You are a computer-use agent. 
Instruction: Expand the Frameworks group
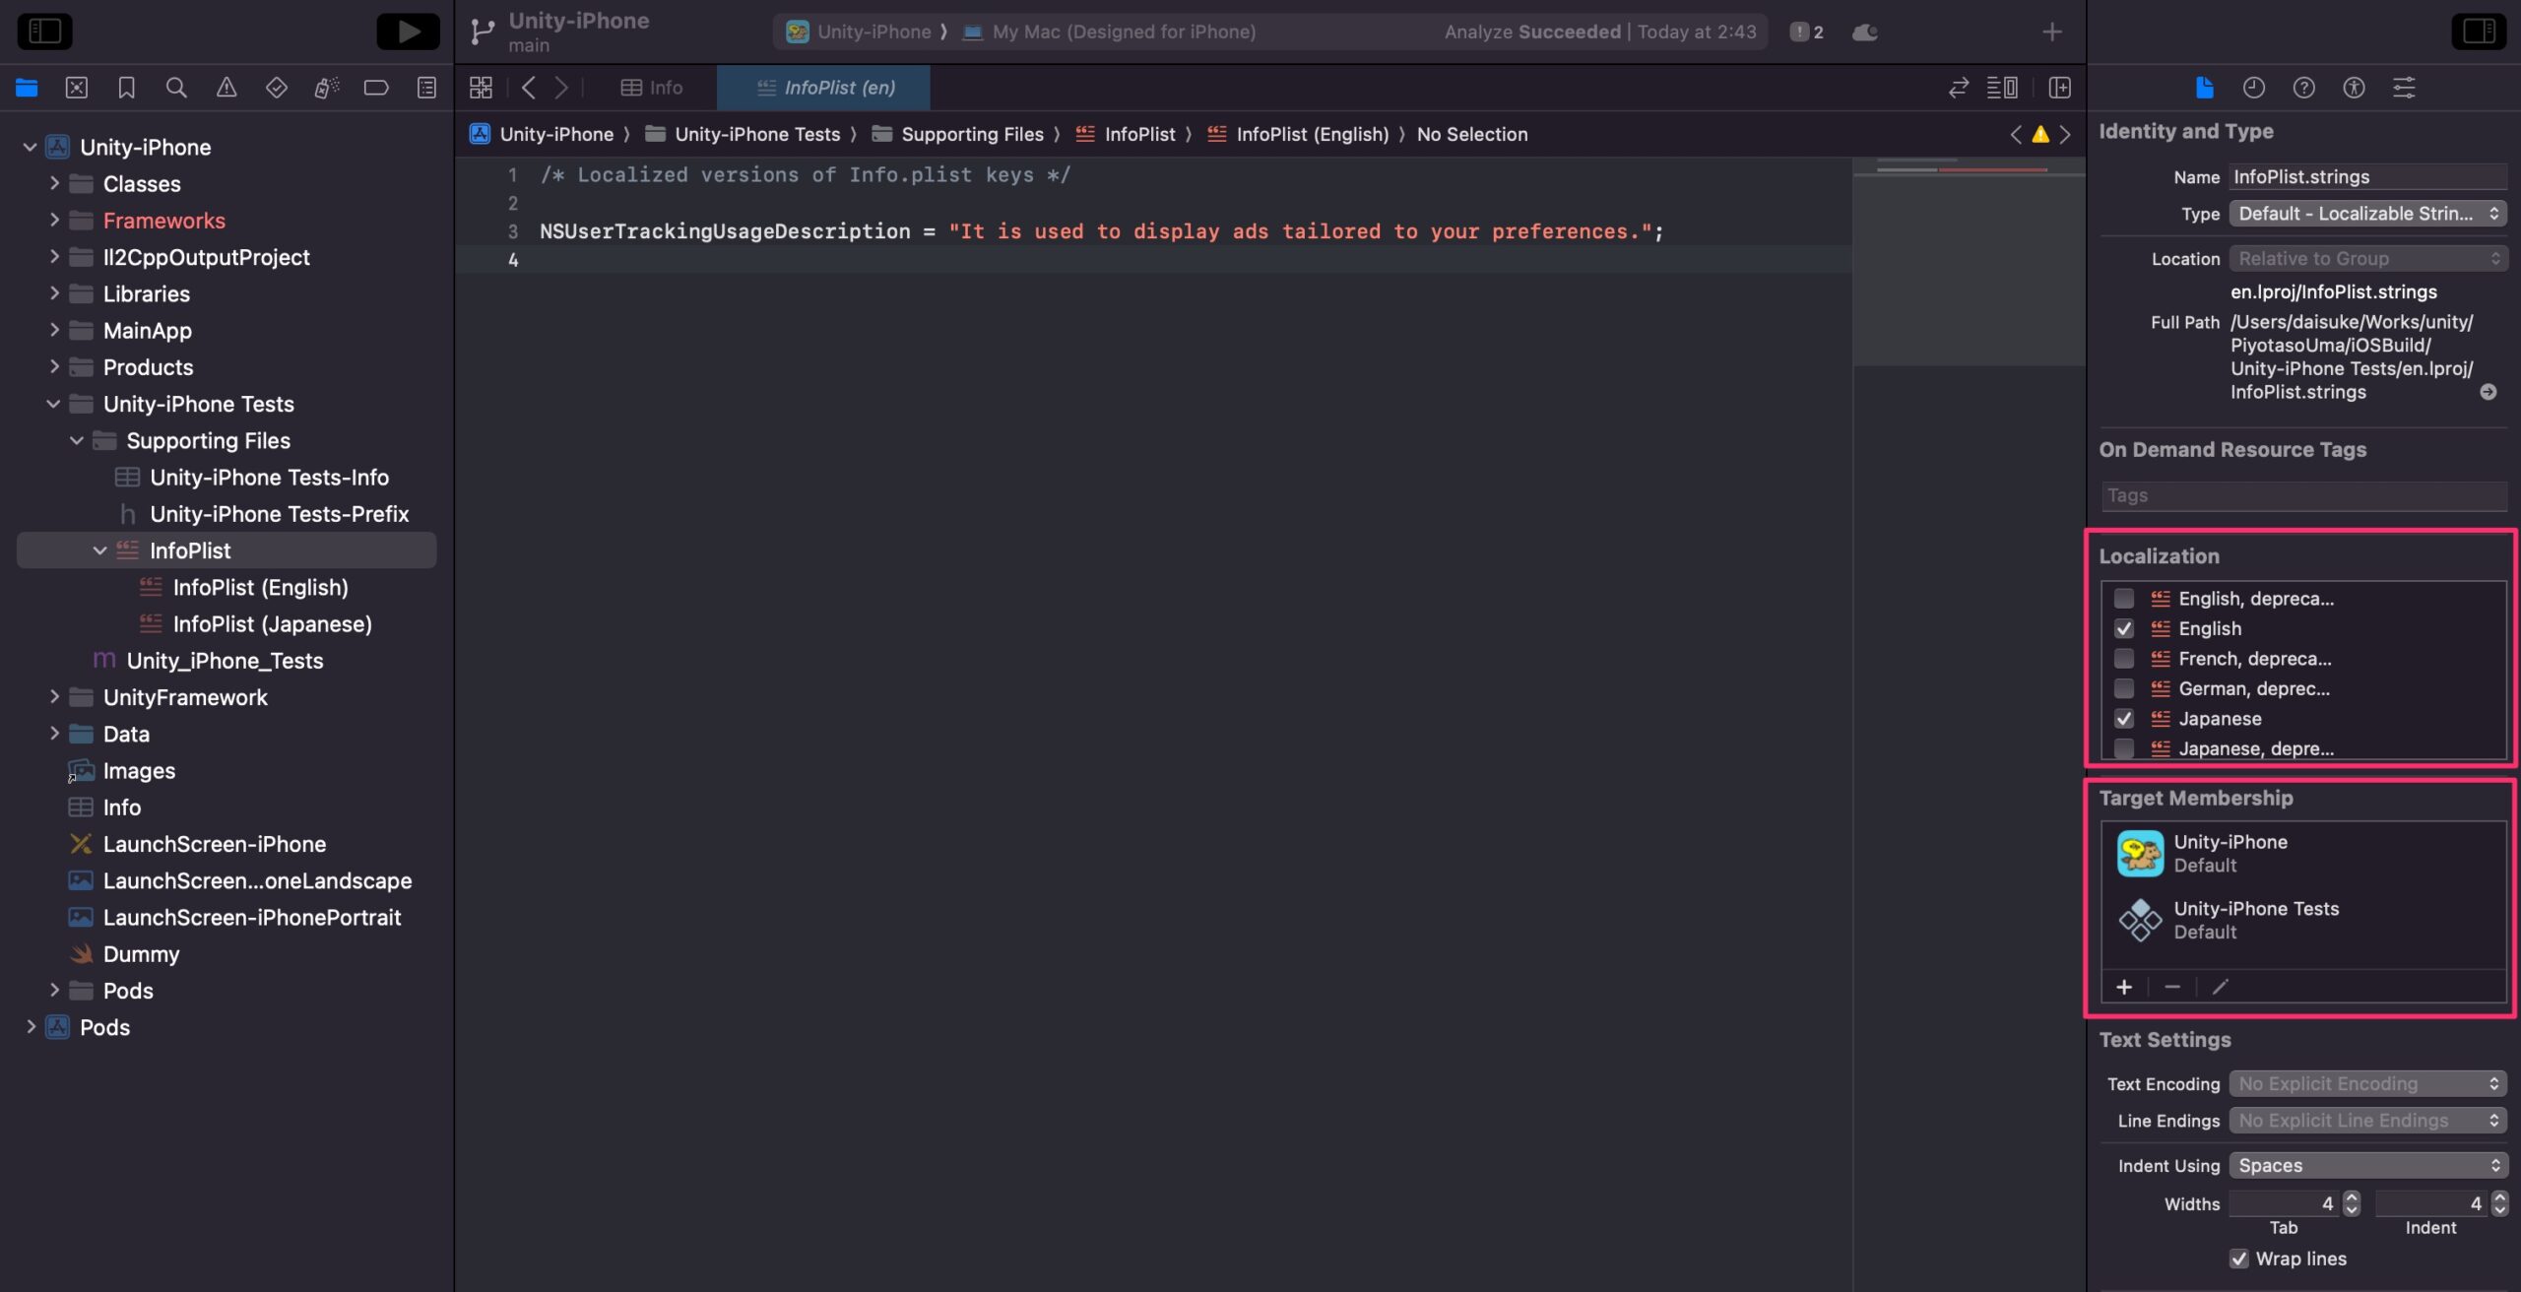click(54, 220)
